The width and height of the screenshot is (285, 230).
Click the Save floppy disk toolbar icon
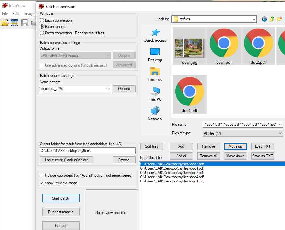[x=25, y=23]
